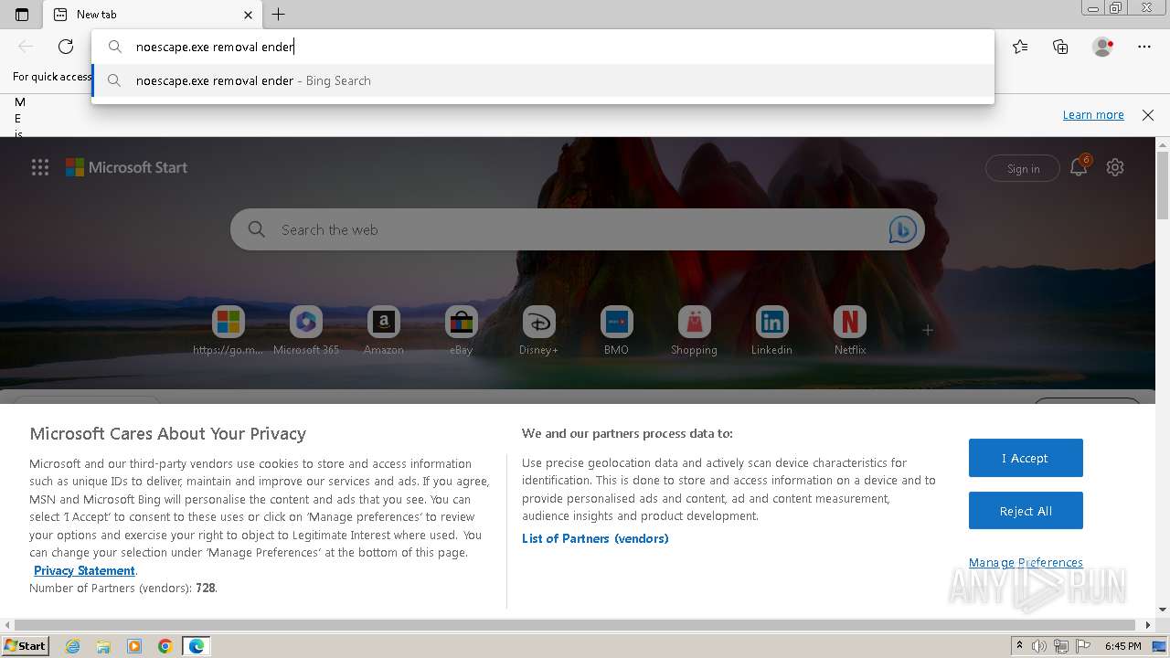The width and height of the screenshot is (1170, 658).
Task: Switch to the New tab tab
Action: click(x=153, y=15)
